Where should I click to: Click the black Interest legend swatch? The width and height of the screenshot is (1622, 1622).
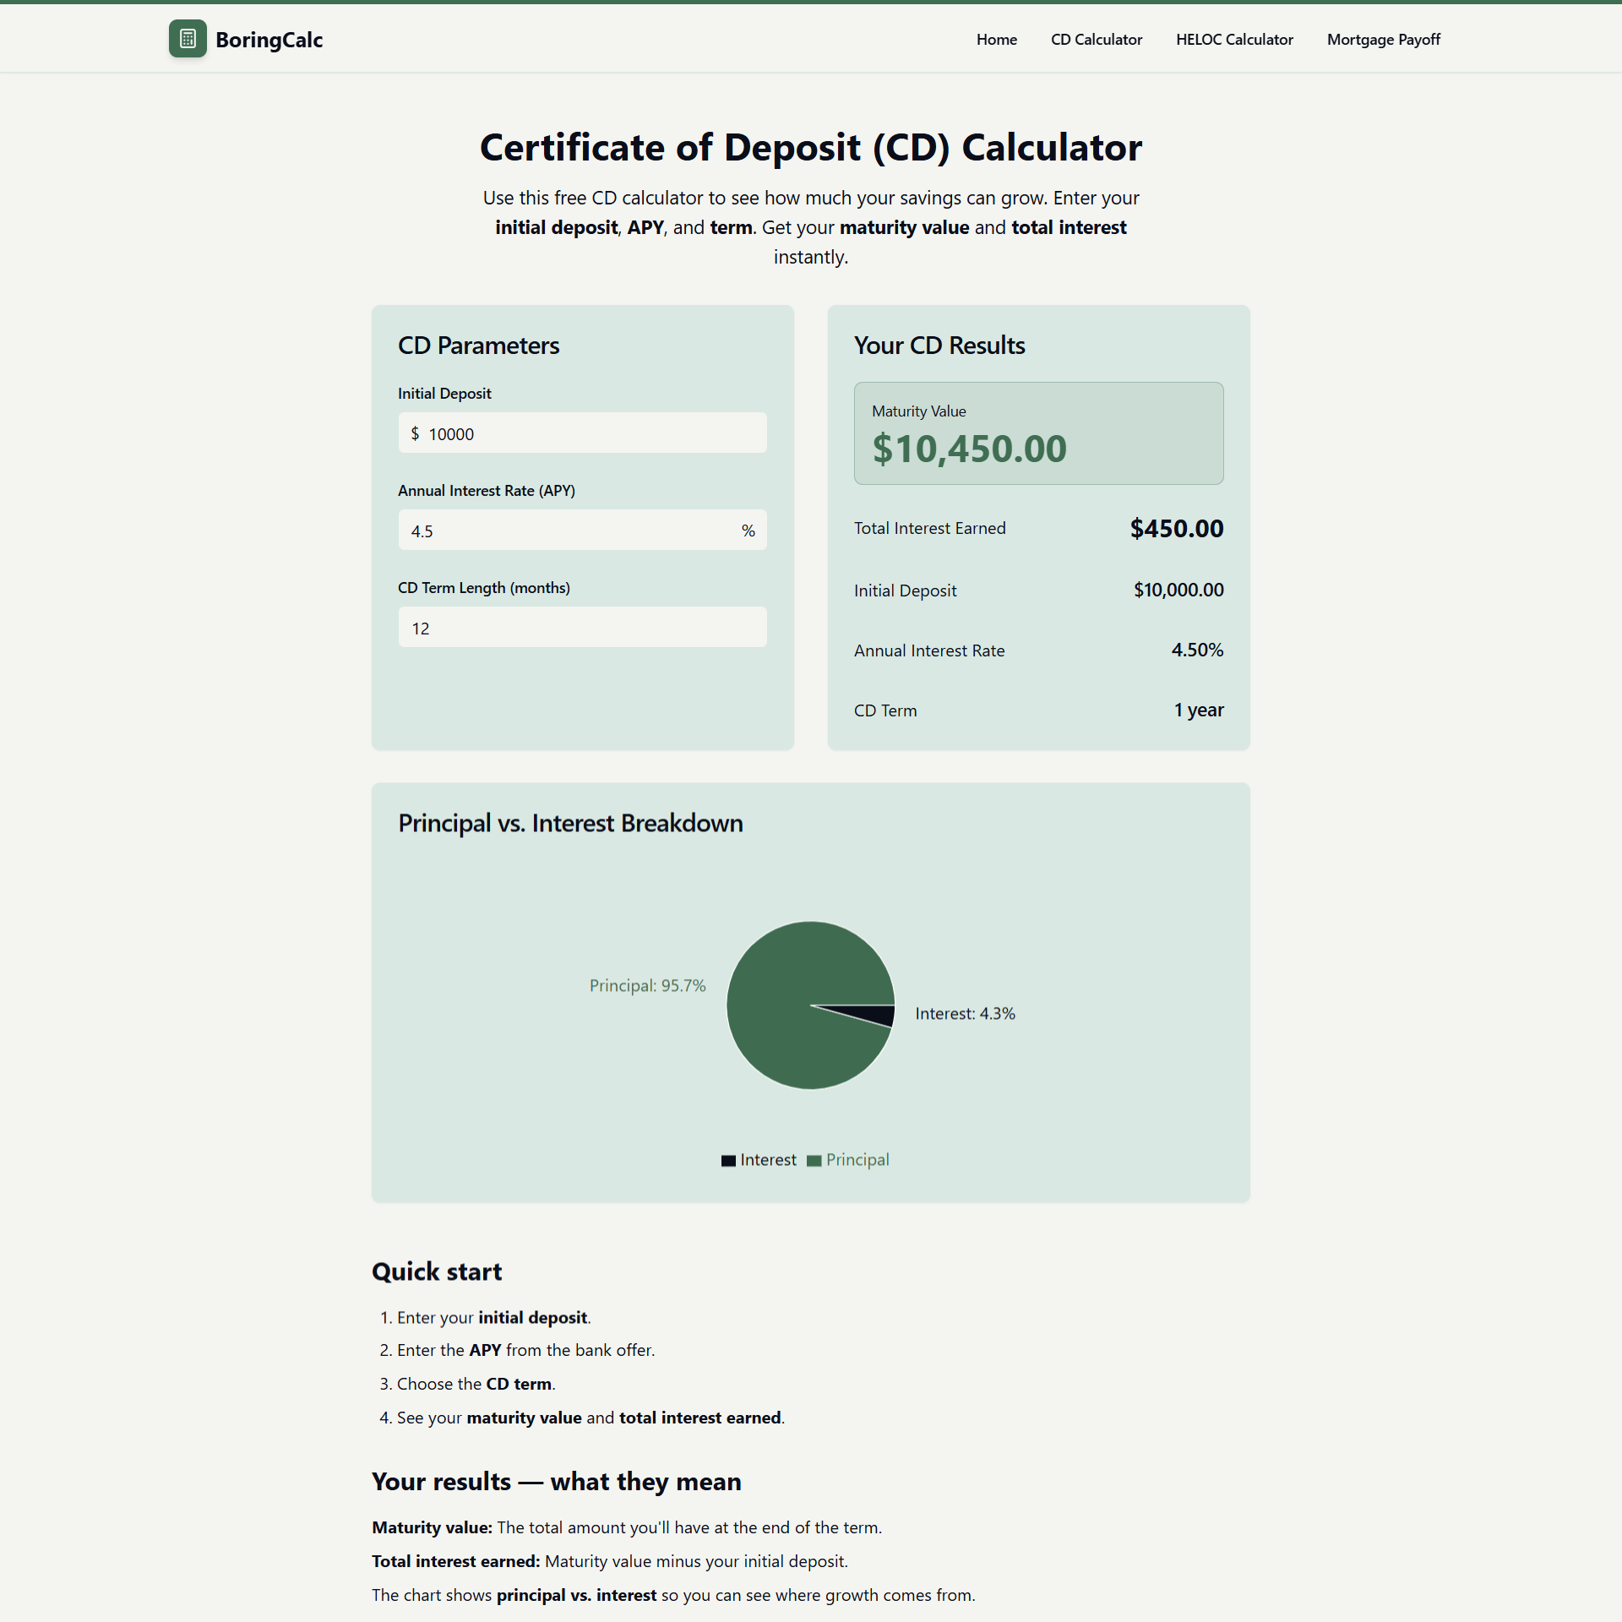pyautogui.click(x=728, y=1161)
